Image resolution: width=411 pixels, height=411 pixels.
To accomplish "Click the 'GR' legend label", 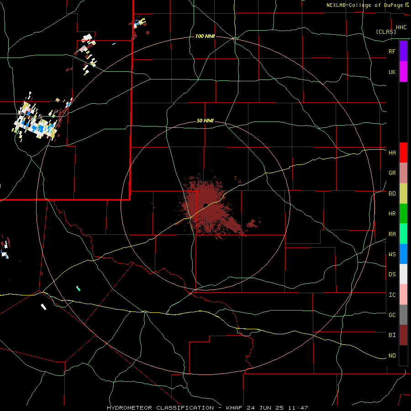I will point(392,173).
